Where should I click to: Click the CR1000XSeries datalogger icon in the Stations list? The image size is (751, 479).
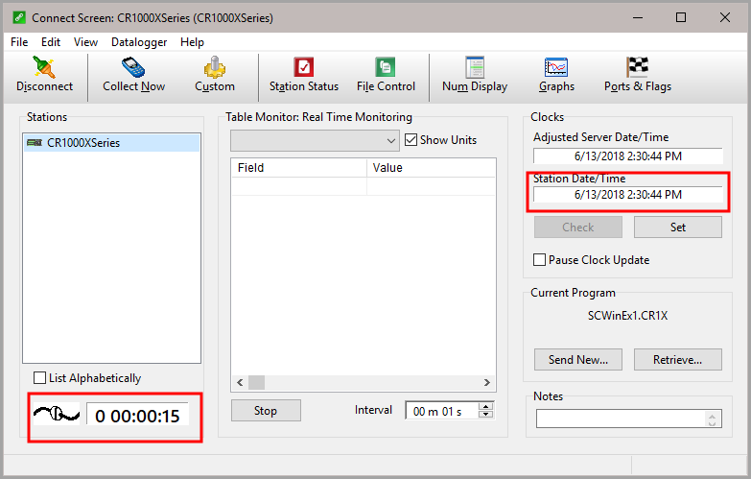click(35, 142)
